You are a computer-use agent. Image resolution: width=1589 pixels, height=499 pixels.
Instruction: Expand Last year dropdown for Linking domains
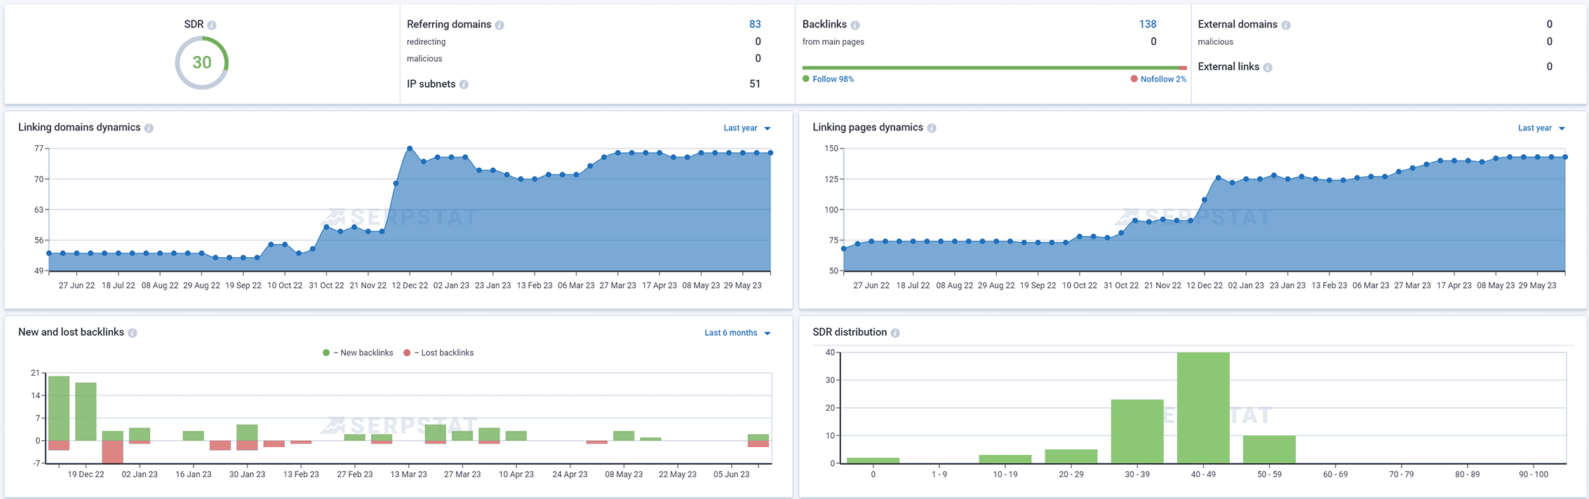click(x=747, y=128)
